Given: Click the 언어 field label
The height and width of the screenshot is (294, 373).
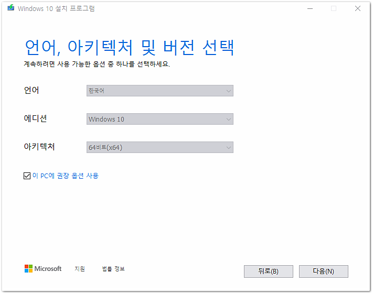Looking at the screenshot, I should pos(31,90).
